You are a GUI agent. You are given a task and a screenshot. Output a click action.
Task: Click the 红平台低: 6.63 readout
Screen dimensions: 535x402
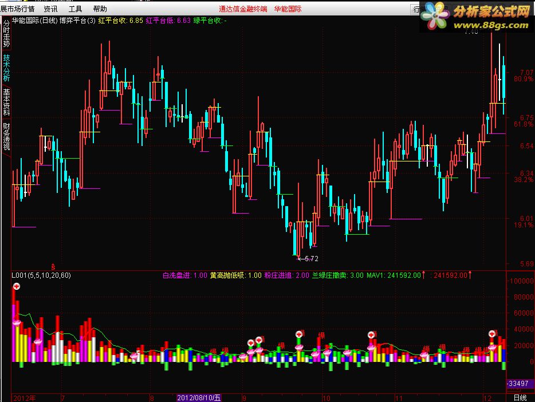pyautogui.click(x=168, y=21)
